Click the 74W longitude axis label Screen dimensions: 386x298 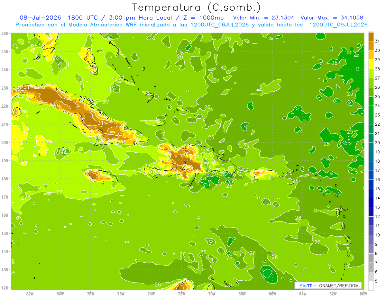point(151,293)
